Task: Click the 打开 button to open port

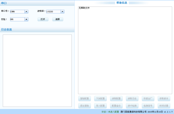Action: tap(43, 19)
